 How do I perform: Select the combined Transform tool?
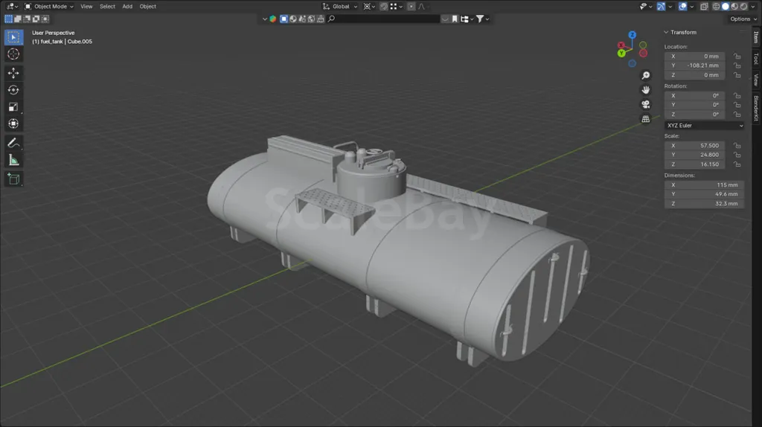[13, 124]
